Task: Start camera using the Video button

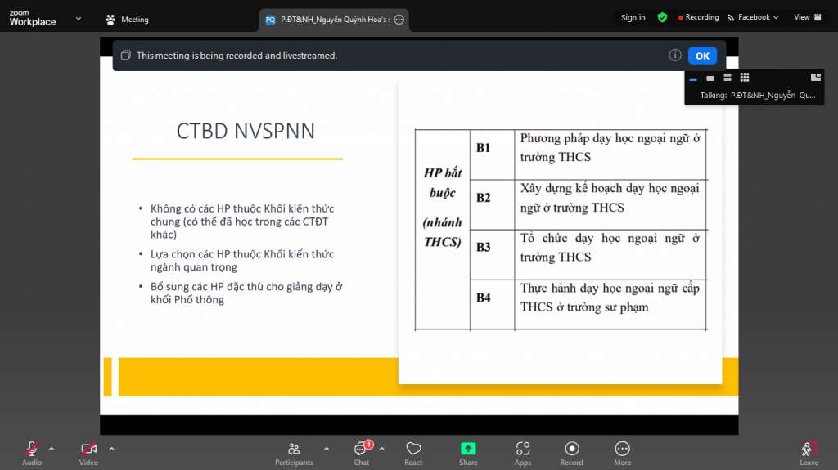Action: point(88,454)
